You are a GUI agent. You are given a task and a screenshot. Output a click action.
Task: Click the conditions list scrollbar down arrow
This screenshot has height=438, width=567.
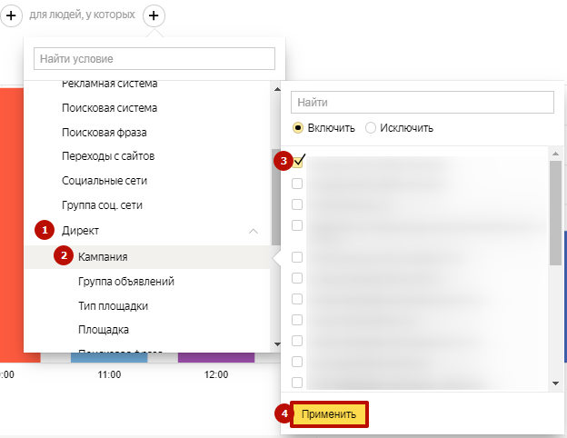(x=276, y=345)
